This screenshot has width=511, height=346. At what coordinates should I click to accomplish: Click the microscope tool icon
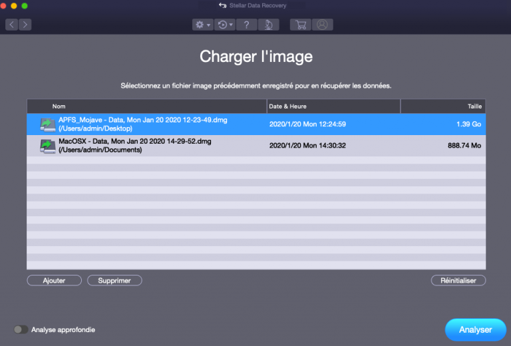[269, 25]
